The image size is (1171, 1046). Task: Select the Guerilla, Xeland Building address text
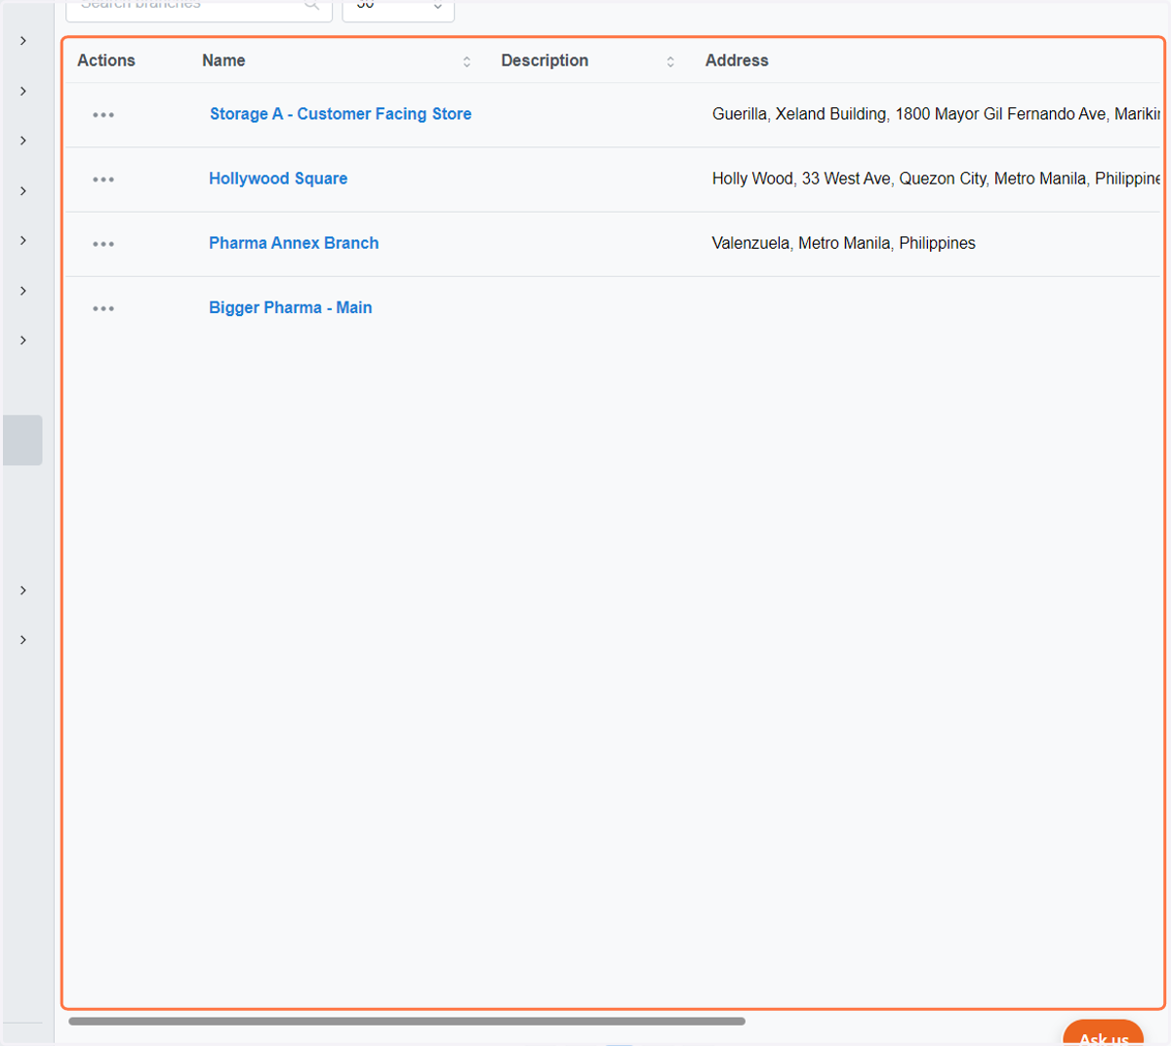[936, 114]
